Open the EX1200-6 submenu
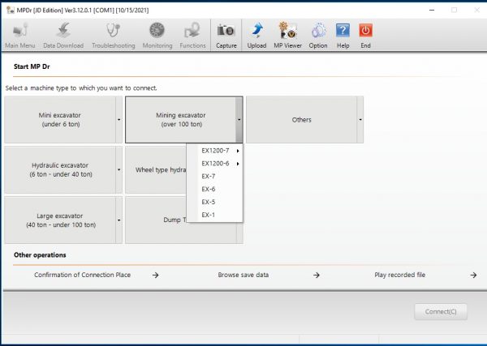487x346 pixels. coord(215,164)
